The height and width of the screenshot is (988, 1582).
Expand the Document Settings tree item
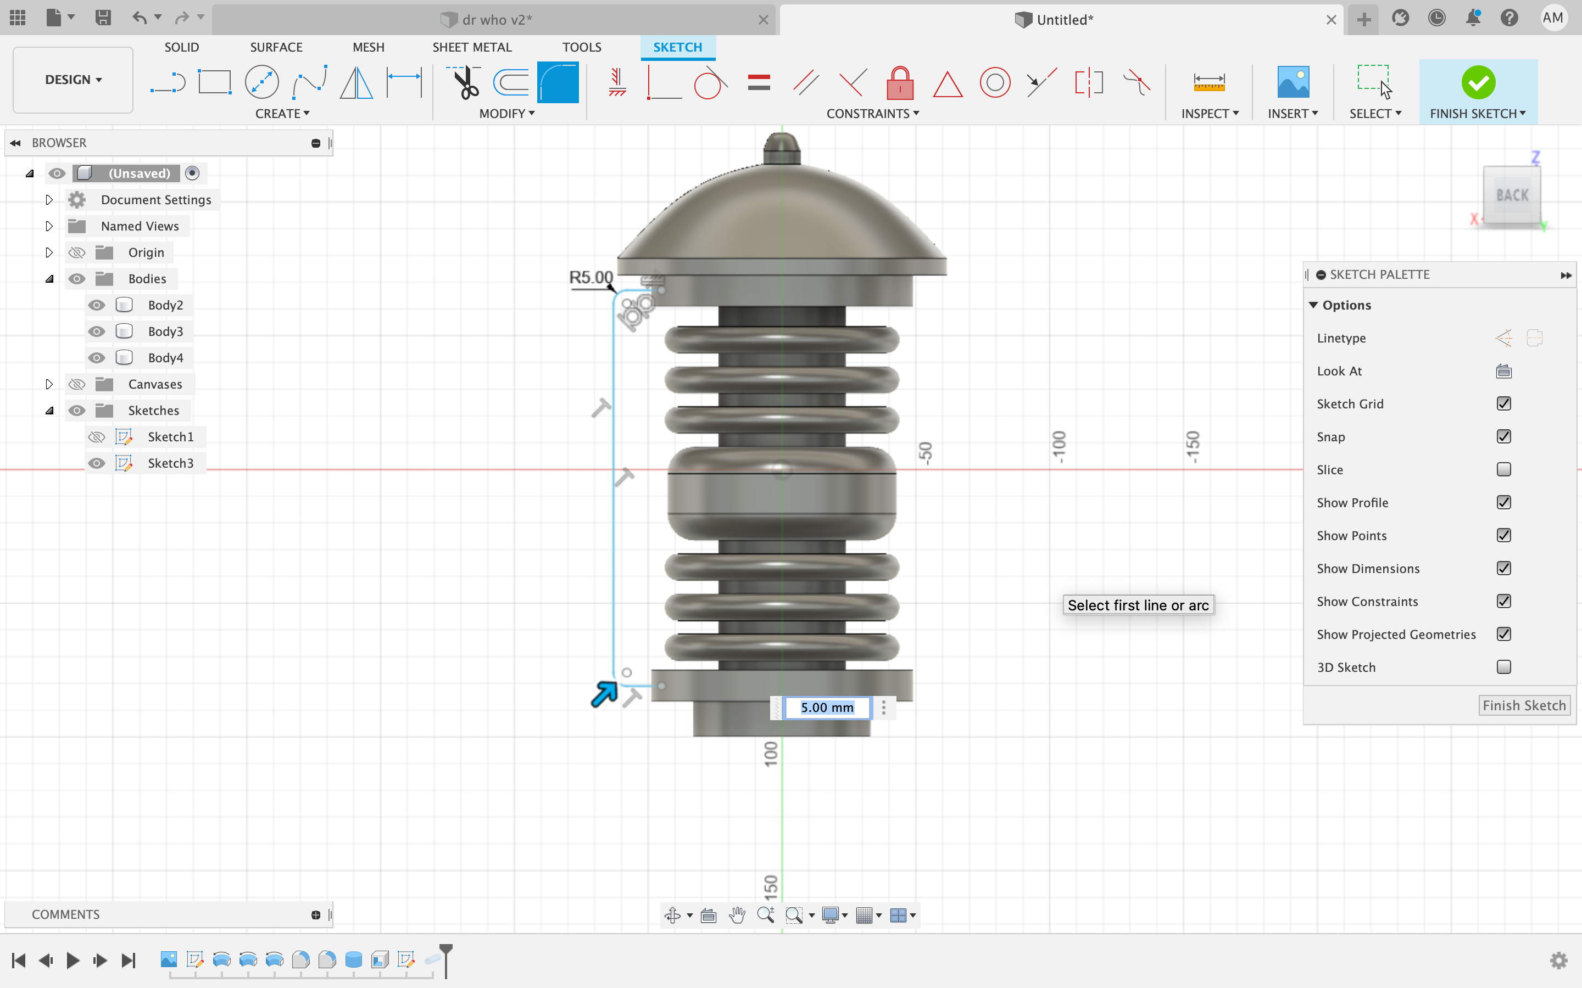click(x=49, y=199)
